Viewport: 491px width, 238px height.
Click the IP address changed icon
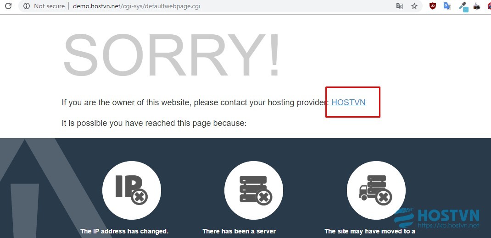point(132,190)
